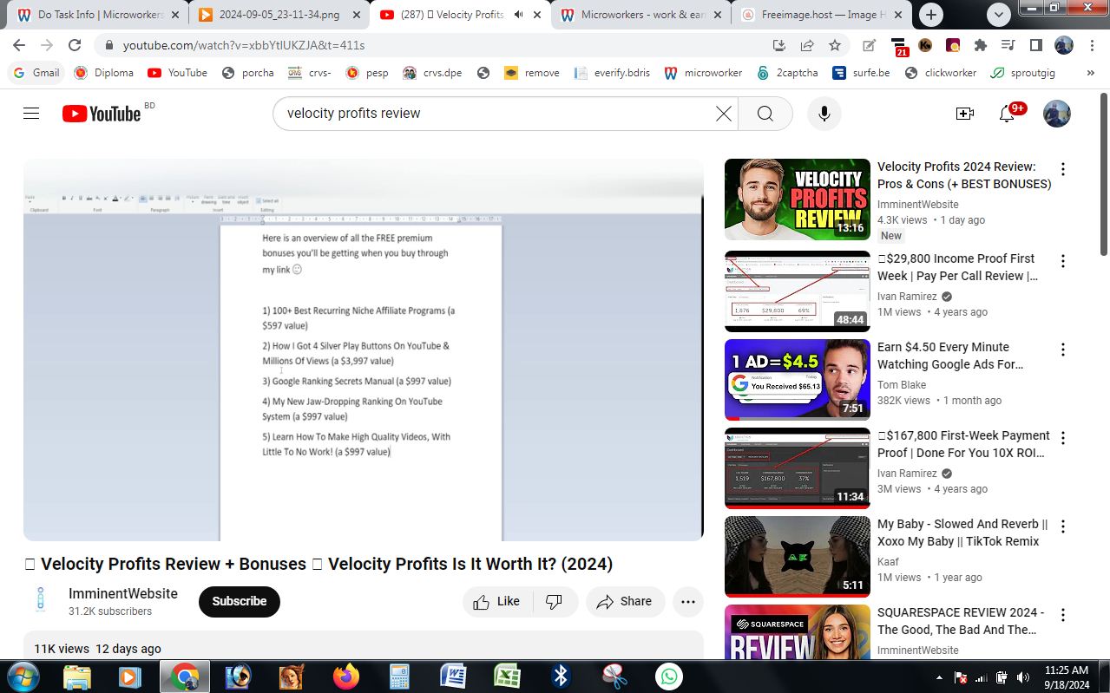
Task: Open the clickworker bookmark
Action: click(x=940, y=73)
